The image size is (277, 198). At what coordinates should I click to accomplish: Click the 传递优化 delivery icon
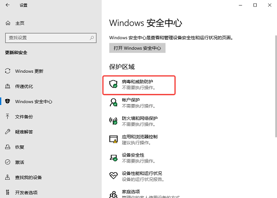7,86
